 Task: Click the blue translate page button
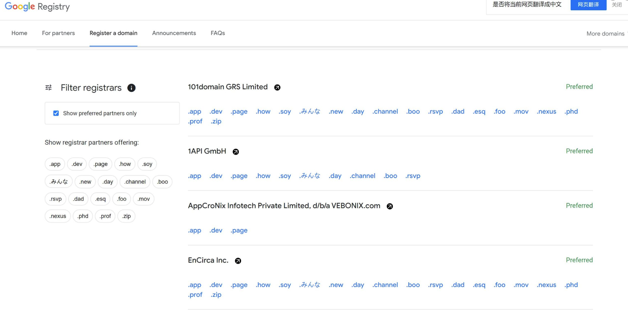click(x=588, y=5)
